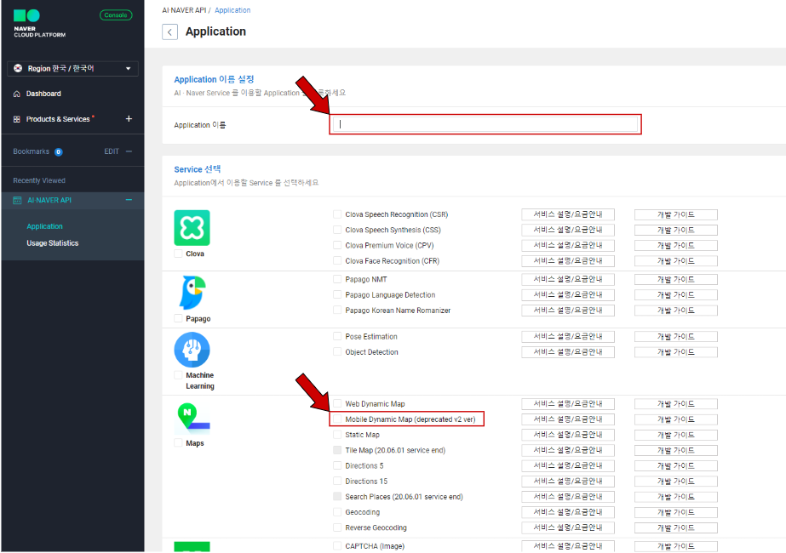Enable Papago NMT checkbox
786x553 pixels.
pyautogui.click(x=337, y=279)
